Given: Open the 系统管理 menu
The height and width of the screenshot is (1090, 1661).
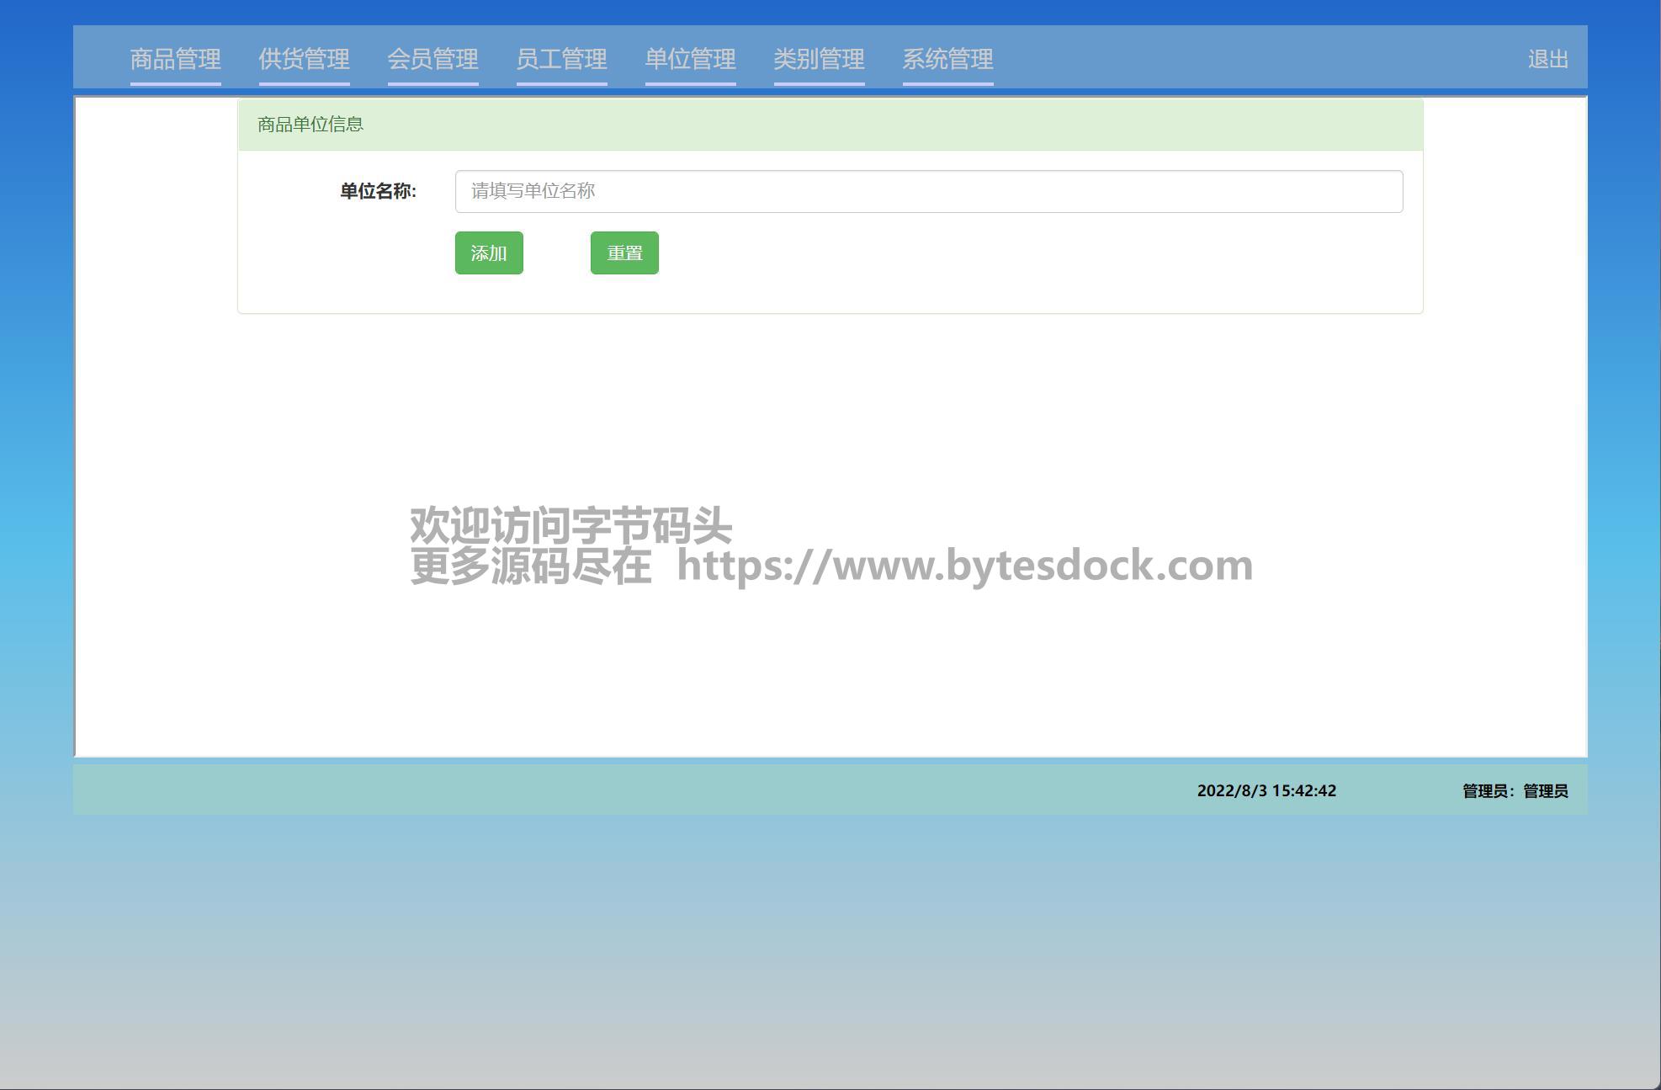Looking at the screenshot, I should pyautogui.click(x=947, y=59).
